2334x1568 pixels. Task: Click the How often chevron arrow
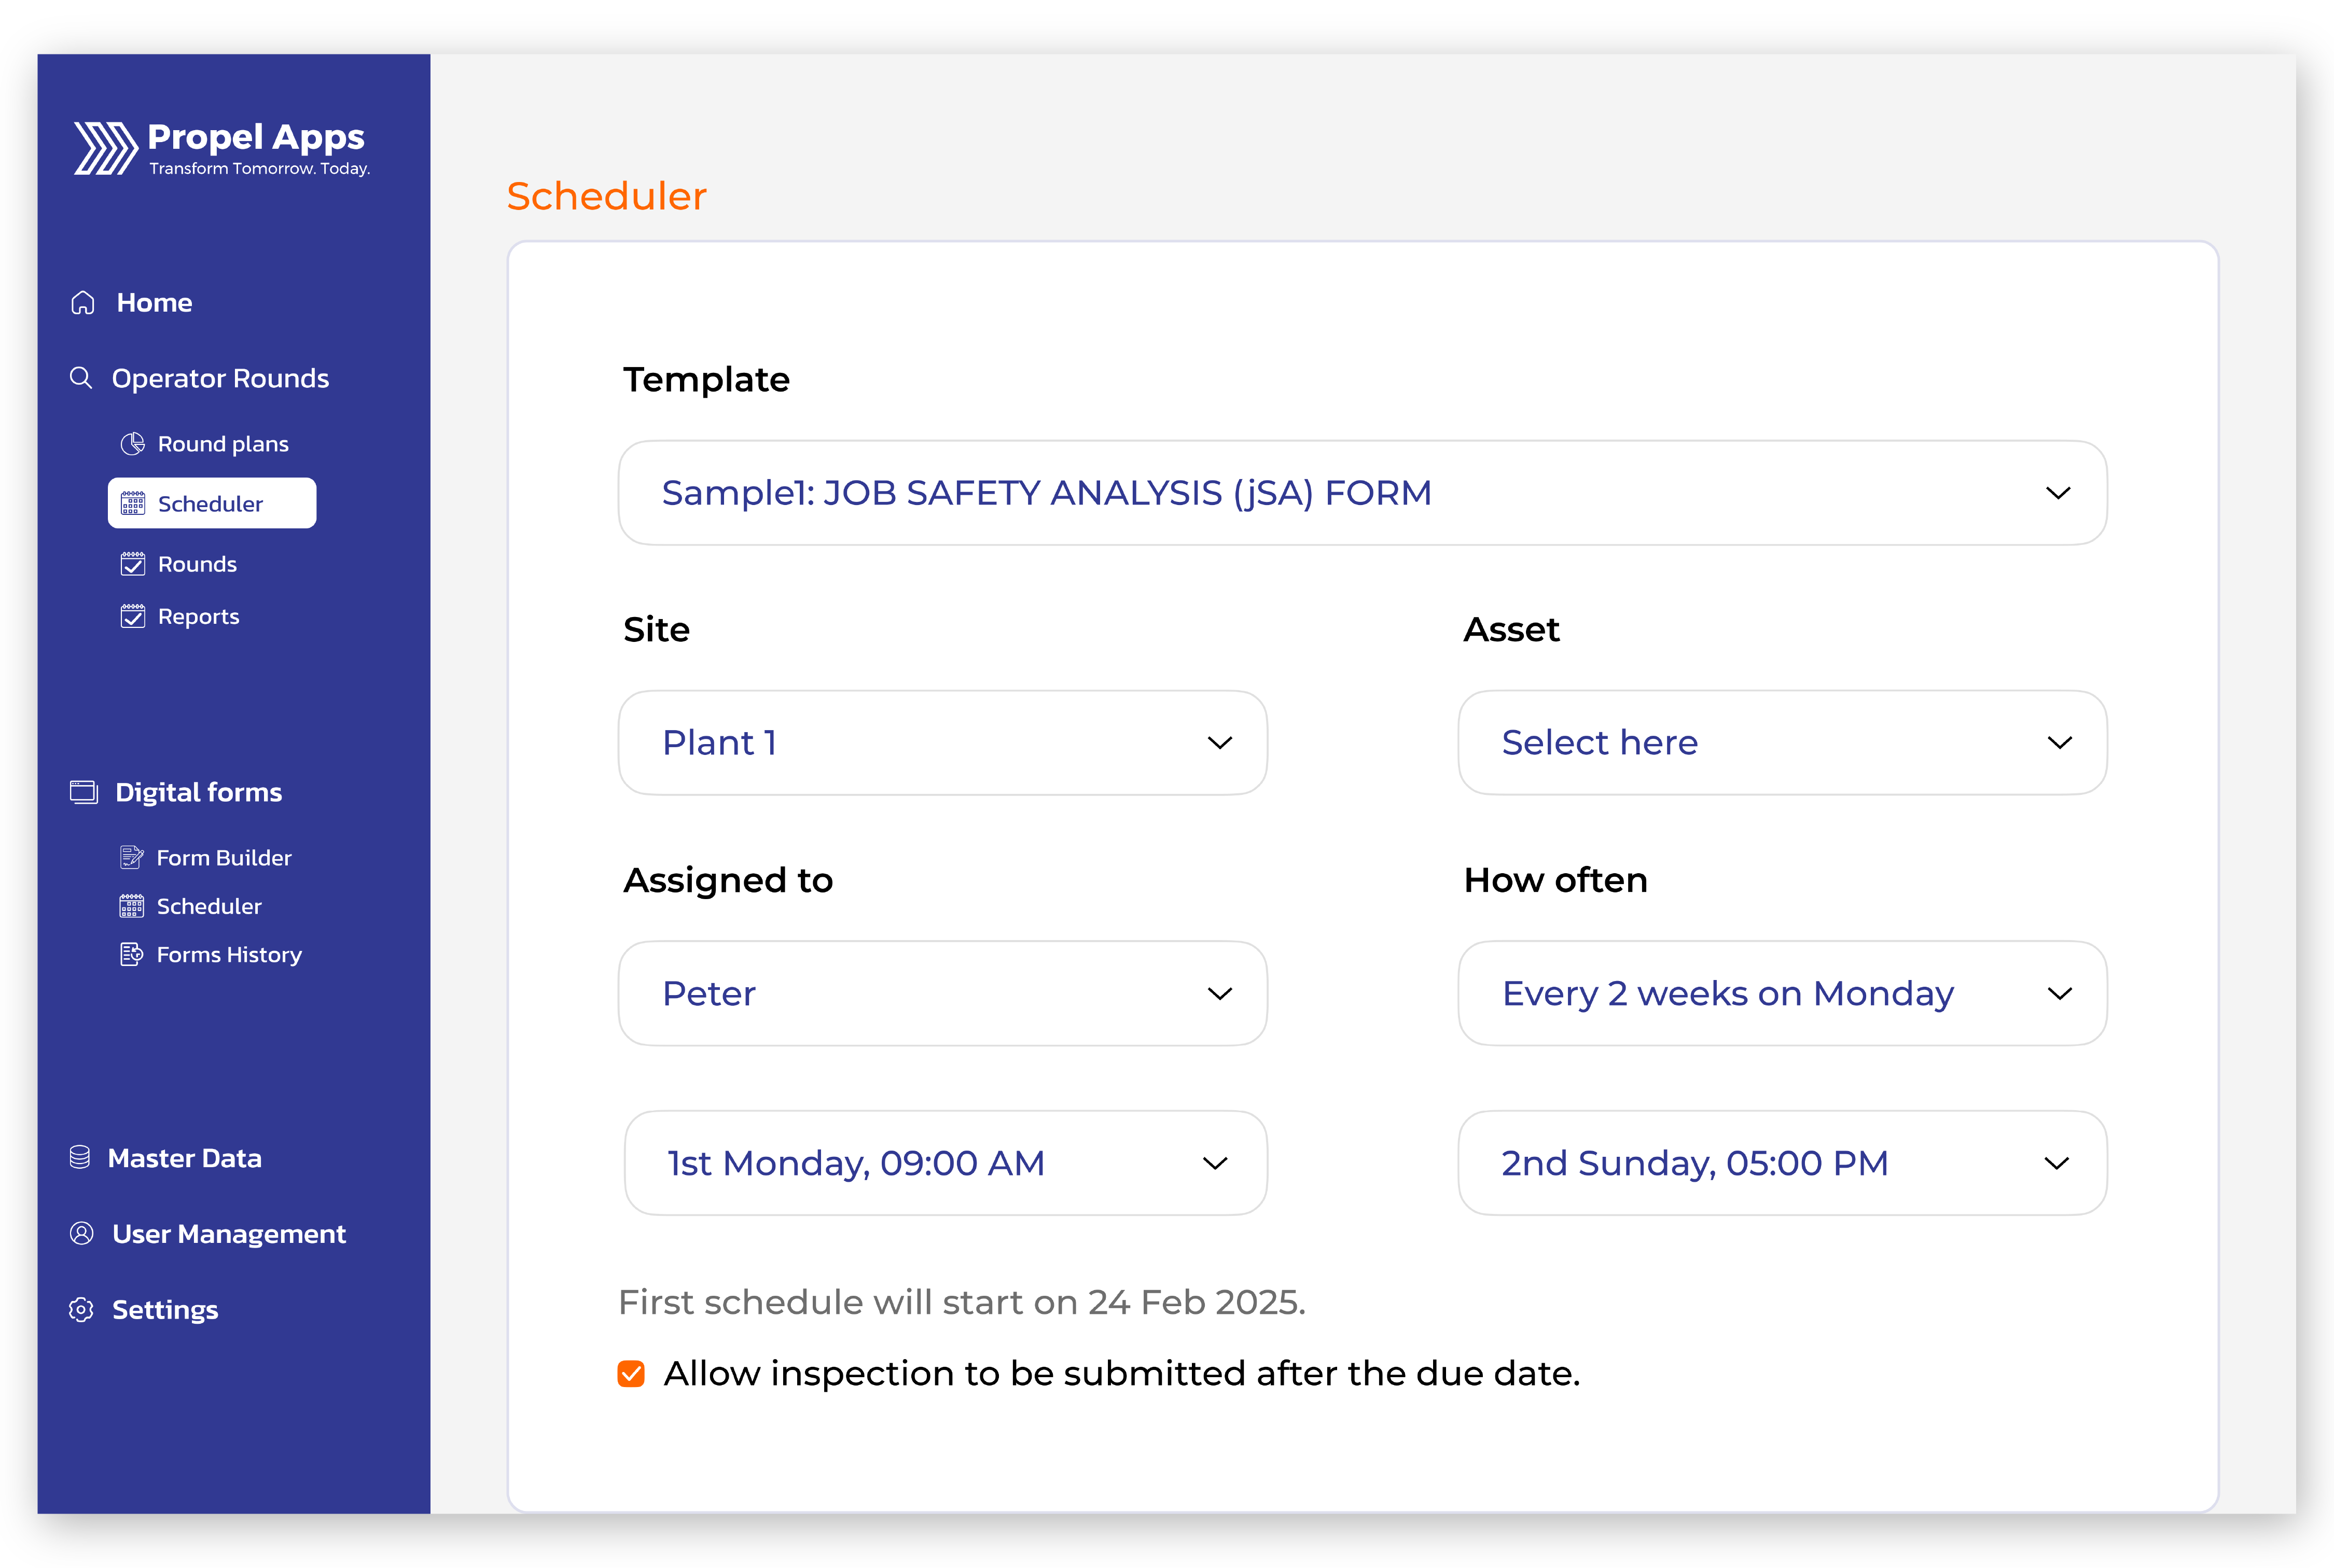pos(2059,994)
